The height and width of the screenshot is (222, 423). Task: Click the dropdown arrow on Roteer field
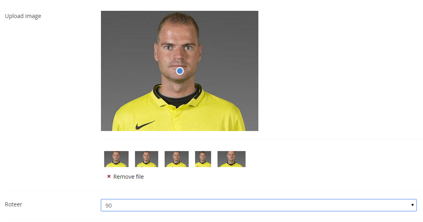click(x=412, y=205)
